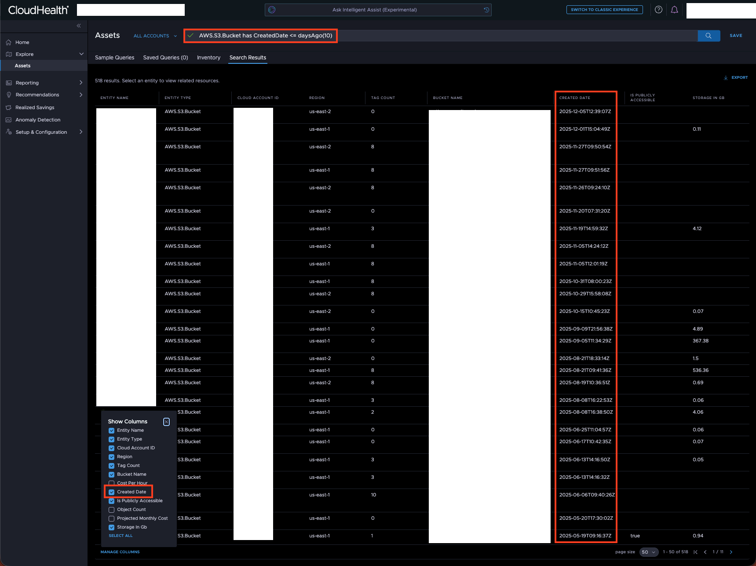
Task: Go to next results page
Action: (x=731, y=552)
